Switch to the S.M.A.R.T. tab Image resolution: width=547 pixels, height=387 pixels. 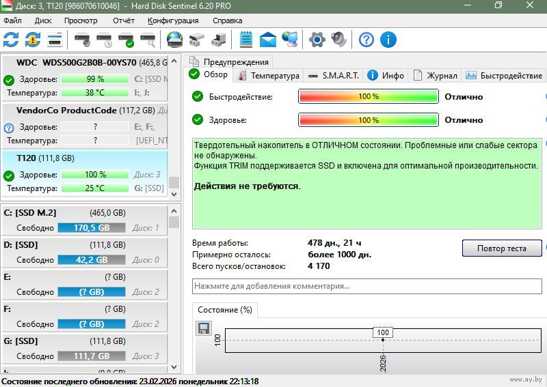[334, 76]
